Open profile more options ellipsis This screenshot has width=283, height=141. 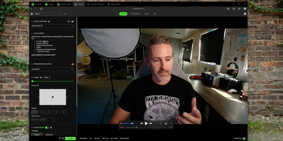65,14
